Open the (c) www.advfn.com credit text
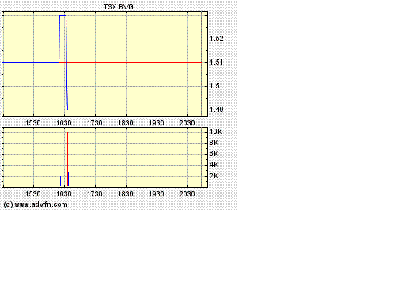 point(36,204)
